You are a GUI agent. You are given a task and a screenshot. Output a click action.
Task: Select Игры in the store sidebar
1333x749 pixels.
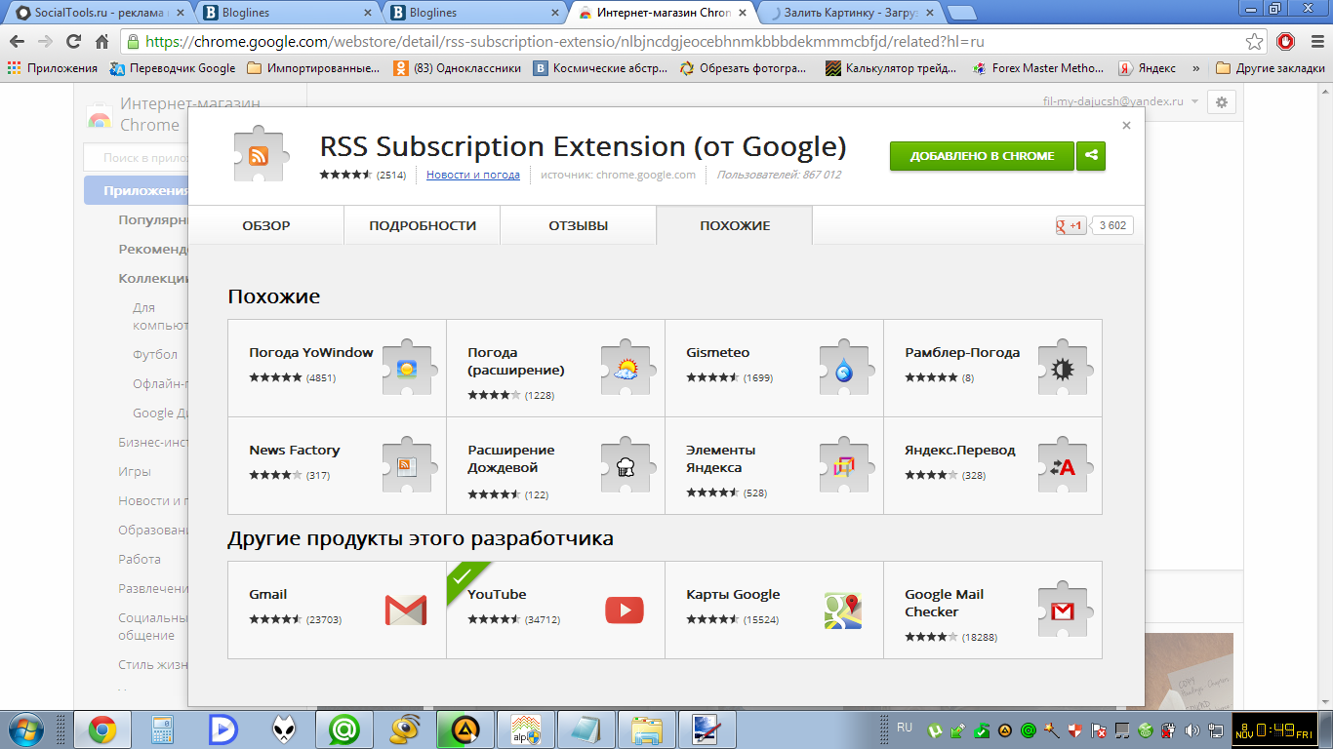(135, 471)
